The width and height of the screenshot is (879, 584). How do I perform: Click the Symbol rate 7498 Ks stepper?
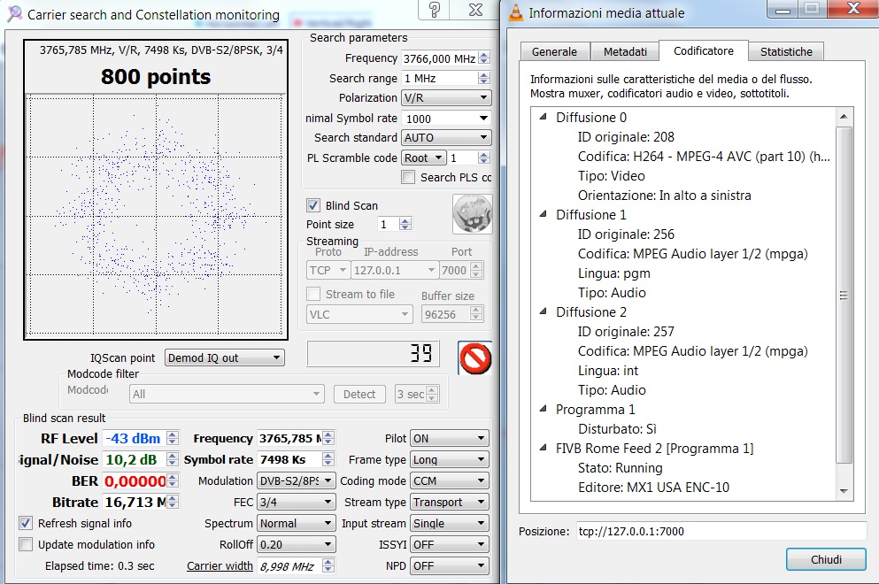tap(328, 459)
